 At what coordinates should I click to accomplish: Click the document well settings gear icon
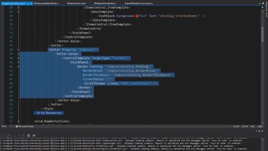click(263, 3)
